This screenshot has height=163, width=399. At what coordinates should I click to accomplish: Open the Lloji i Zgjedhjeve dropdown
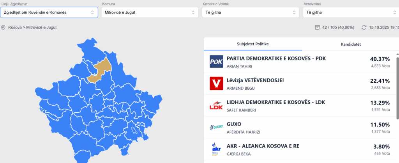pos(48,12)
